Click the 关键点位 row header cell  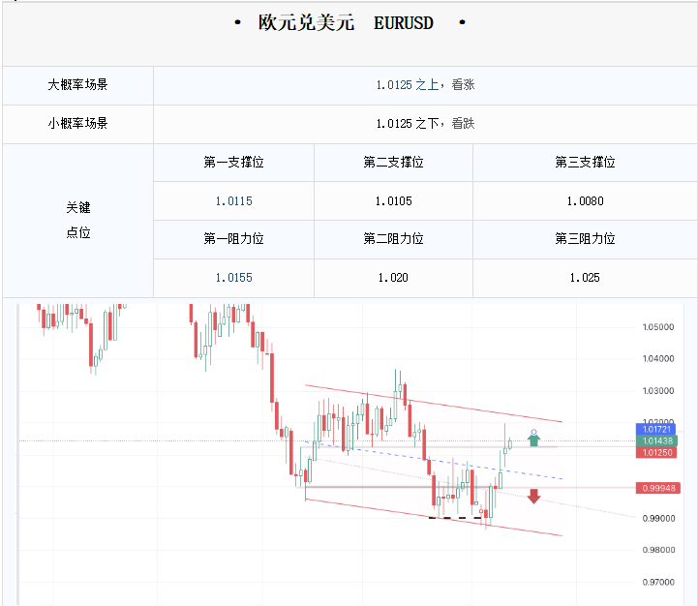pyautogui.click(x=77, y=221)
